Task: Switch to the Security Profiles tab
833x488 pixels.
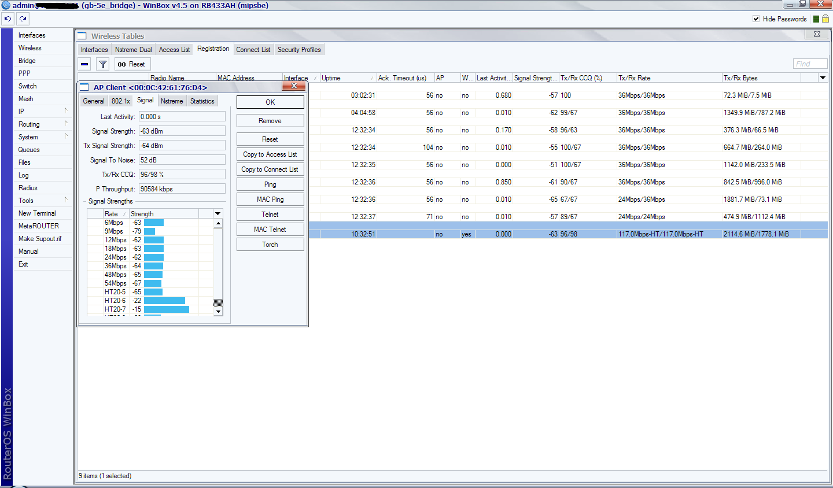Action: pos(299,50)
